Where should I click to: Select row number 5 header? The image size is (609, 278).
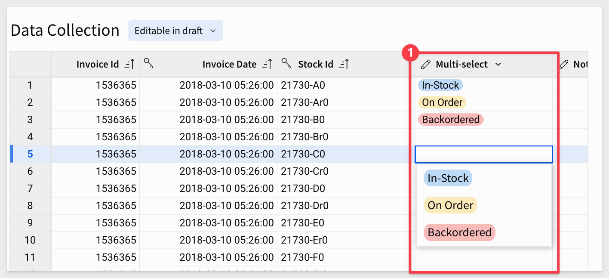click(x=30, y=154)
